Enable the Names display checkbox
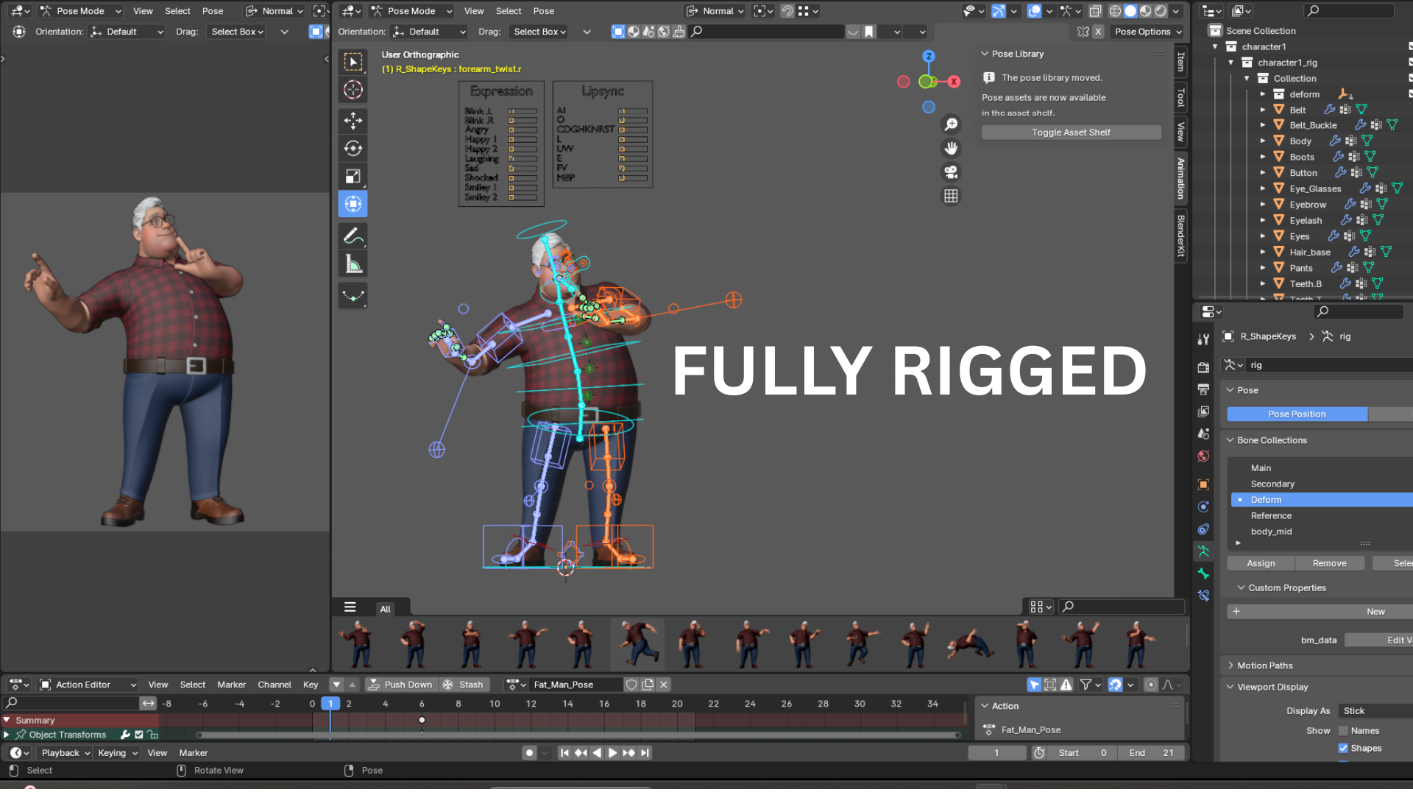Viewport: 1413px width, 795px height. click(1343, 731)
